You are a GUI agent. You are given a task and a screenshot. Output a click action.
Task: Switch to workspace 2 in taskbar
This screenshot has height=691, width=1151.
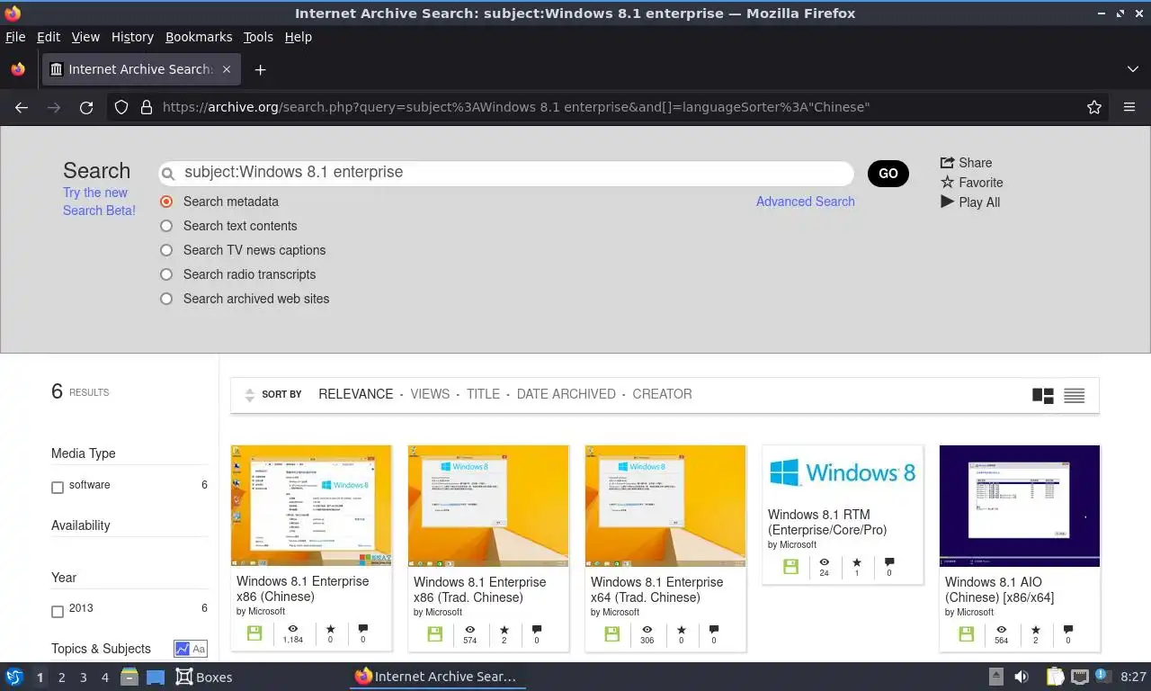[x=62, y=678]
